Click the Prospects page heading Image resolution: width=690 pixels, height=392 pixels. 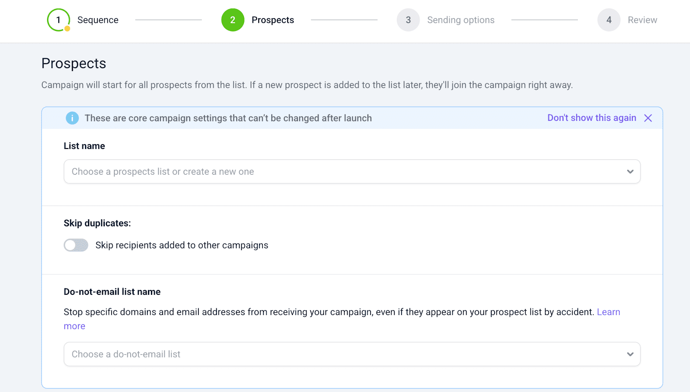74,63
